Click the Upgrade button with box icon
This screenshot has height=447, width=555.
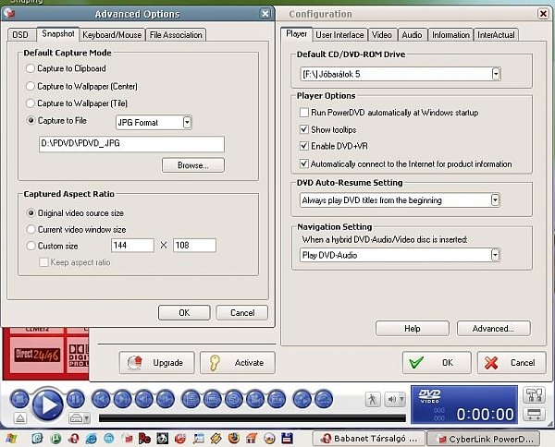pyautogui.click(x=157, y=362)
